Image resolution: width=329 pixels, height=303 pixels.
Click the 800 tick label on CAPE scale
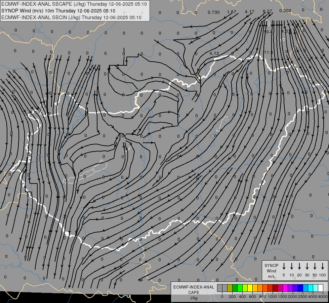click(x=262, y=297)
